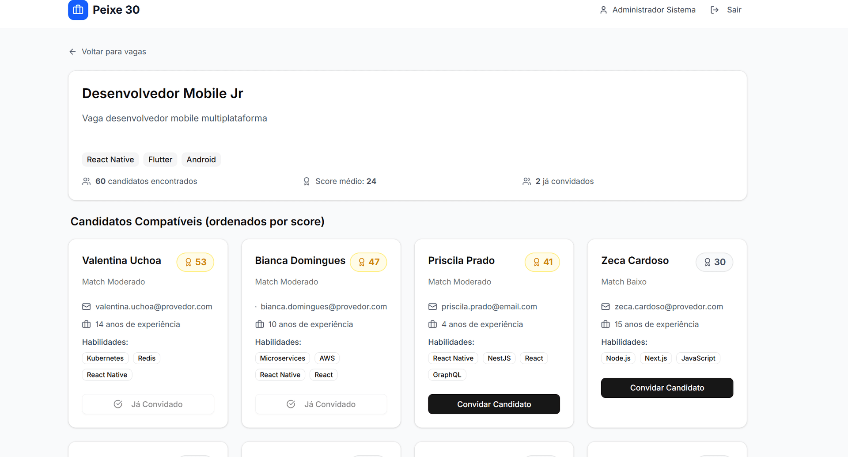Click the envelope icon beside valentina.uchoa@provedor.com
848x457 pixels.
coord(87,307)
